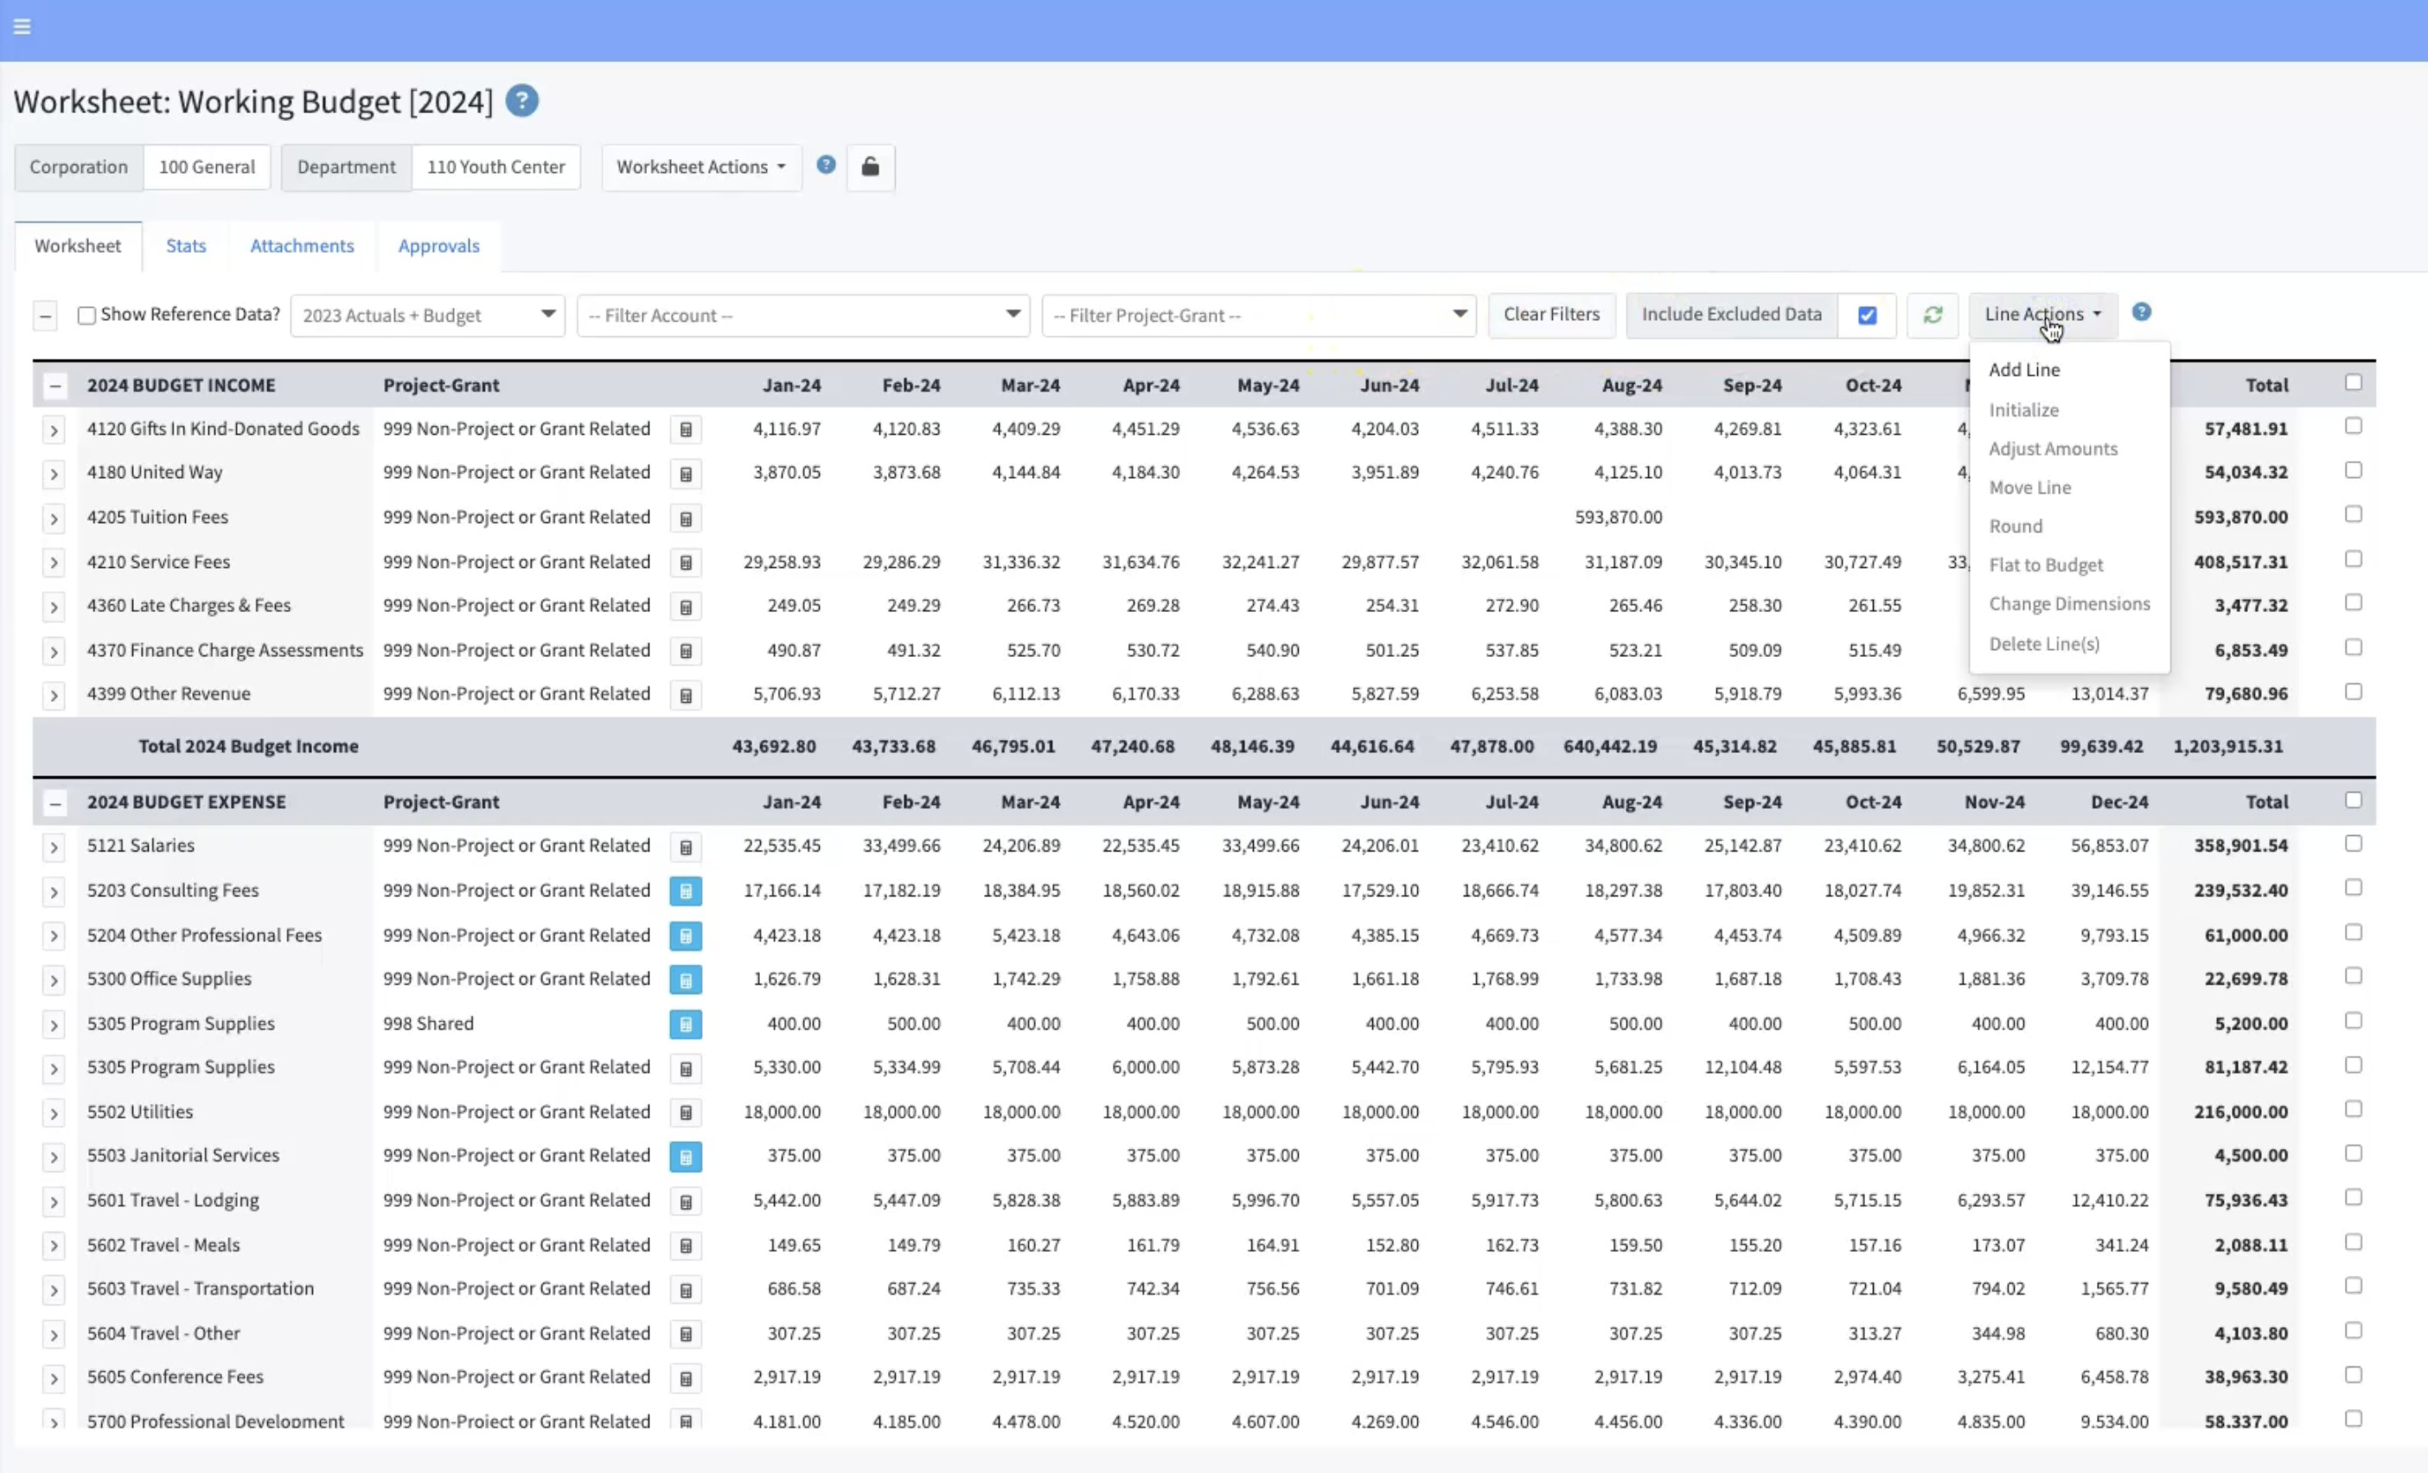The image size is (2428, 1473).
Task: Expand the 4399 Other Revenue row
Action: (x=54, y=695)
